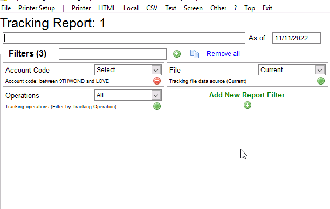This screenshot has height=209, width=330.
Task: Open the question mark help menu
Action: tap(235, 8)
